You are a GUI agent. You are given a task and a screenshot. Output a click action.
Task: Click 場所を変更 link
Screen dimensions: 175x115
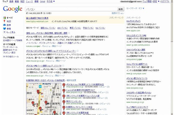click(x=71, y=80)
